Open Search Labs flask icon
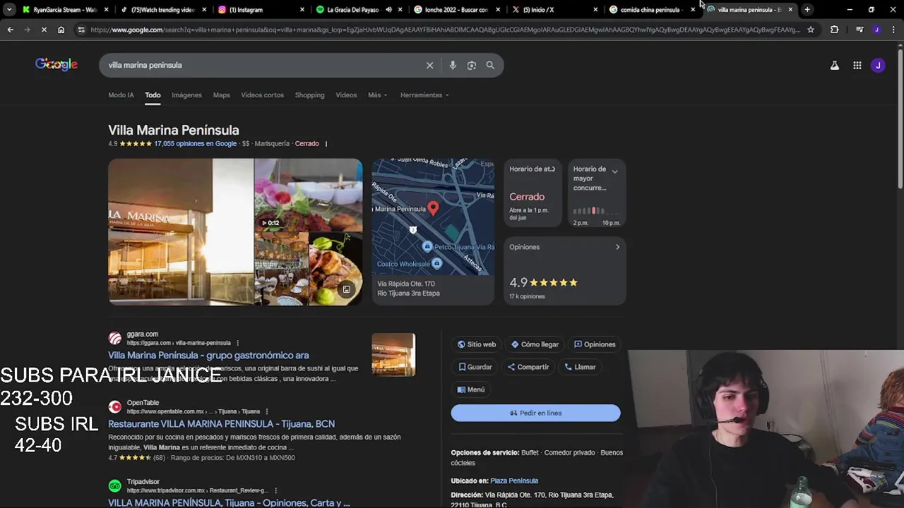This screenshot has height=508, width=904. tap(835, 66)
